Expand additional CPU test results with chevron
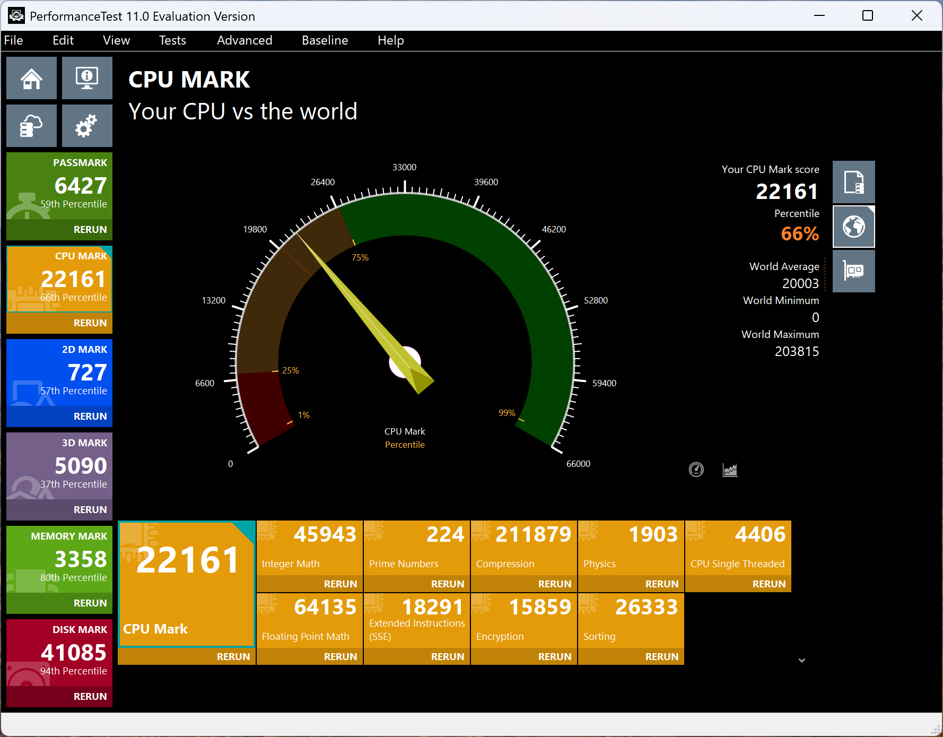The height and width of the screenshot is (737, 943). pyautogui.click(x=801, y=660)
